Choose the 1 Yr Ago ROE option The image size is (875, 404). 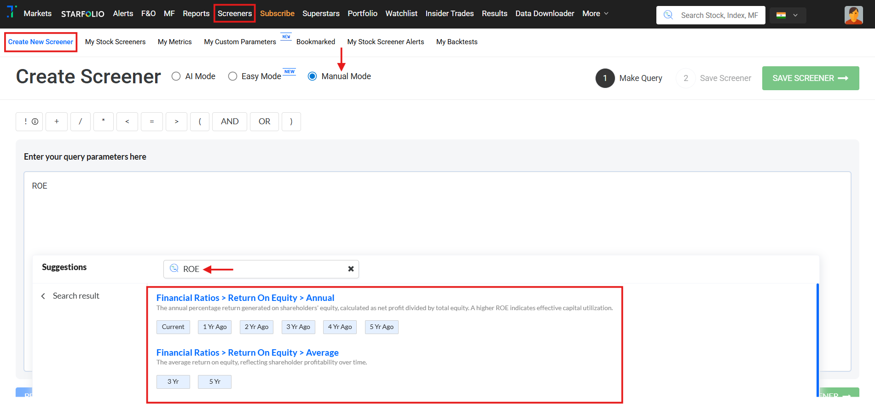[215, 327]
